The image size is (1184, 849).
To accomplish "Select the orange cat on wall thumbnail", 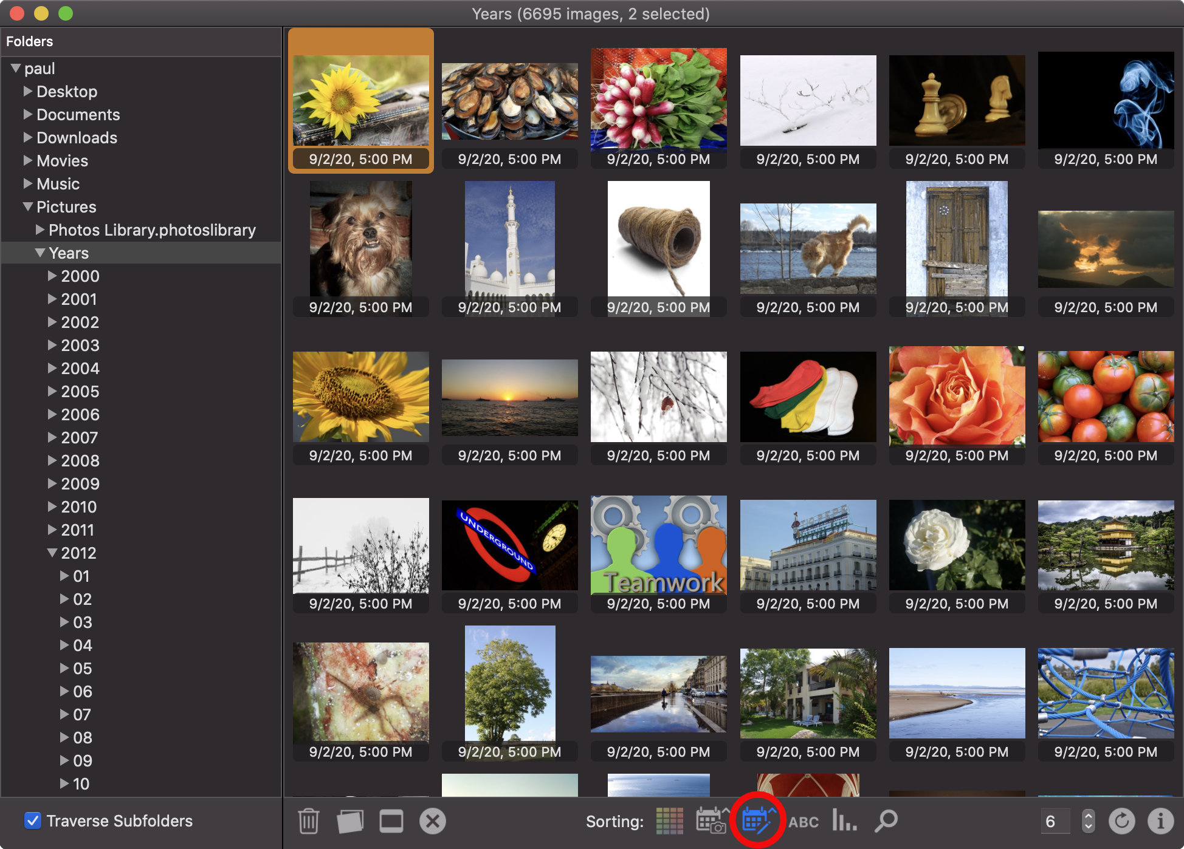I will 808,249.
